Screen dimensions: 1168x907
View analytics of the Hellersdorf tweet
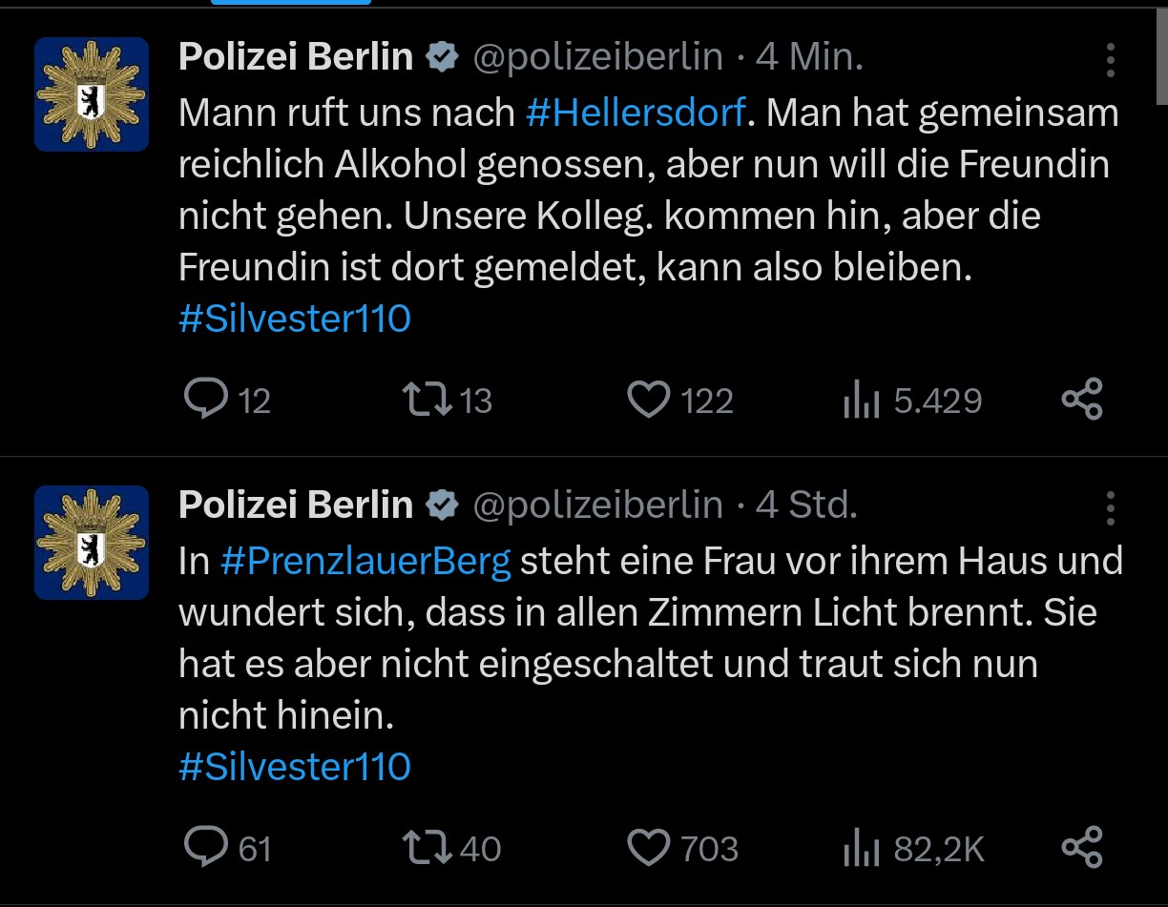point(861,402)
